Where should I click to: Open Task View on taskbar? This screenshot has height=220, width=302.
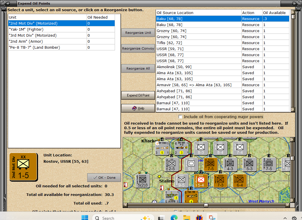[161, 218]
